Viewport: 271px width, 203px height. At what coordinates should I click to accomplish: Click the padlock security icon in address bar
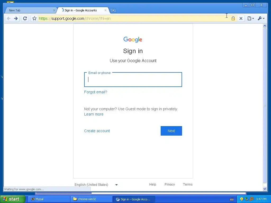click(x=233, y=19)
